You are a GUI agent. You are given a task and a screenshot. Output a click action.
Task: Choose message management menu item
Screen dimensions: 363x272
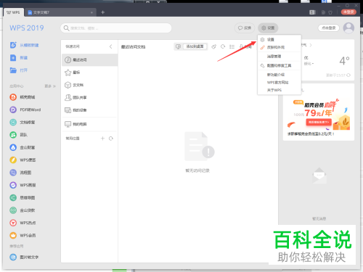tap(280, 57)
